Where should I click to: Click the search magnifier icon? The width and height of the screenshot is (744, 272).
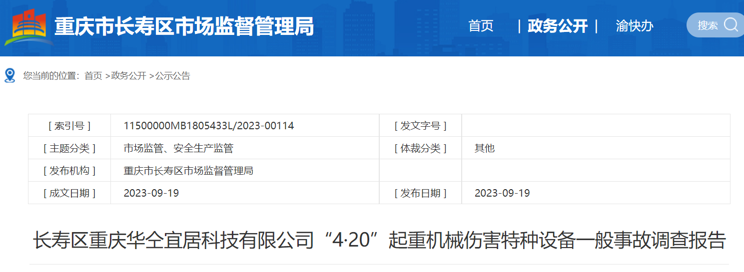point(731,24)
